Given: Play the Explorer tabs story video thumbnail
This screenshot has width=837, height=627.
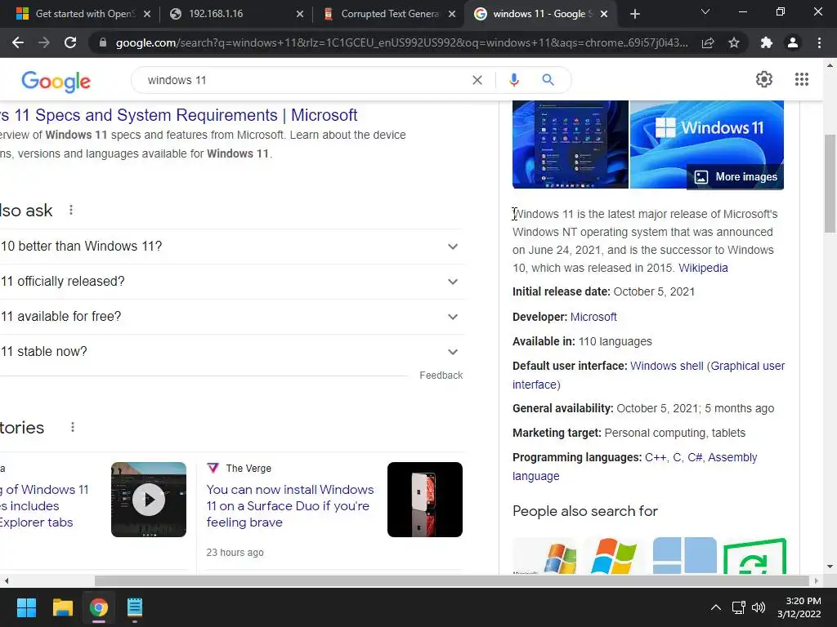Looking at the screenshot, I should [x=149, y=500].
